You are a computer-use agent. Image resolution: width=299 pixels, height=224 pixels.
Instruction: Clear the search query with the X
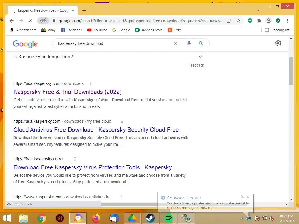(x=175, y=43)
